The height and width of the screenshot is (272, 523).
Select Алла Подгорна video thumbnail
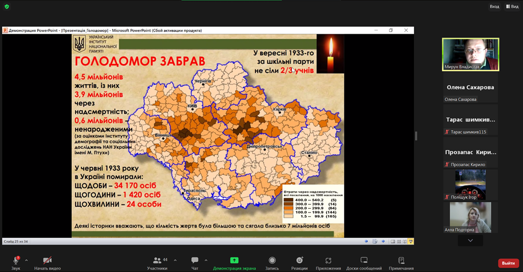470,217
